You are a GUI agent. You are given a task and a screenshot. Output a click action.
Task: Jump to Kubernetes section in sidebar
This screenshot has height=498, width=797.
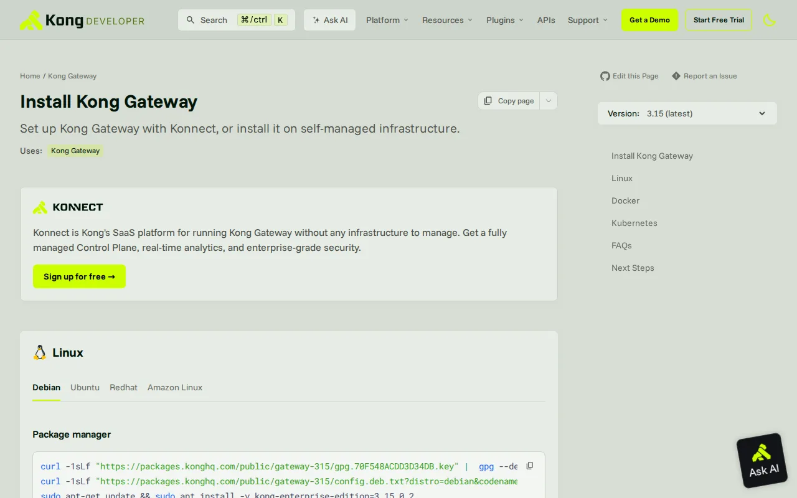tap(634, 223)
